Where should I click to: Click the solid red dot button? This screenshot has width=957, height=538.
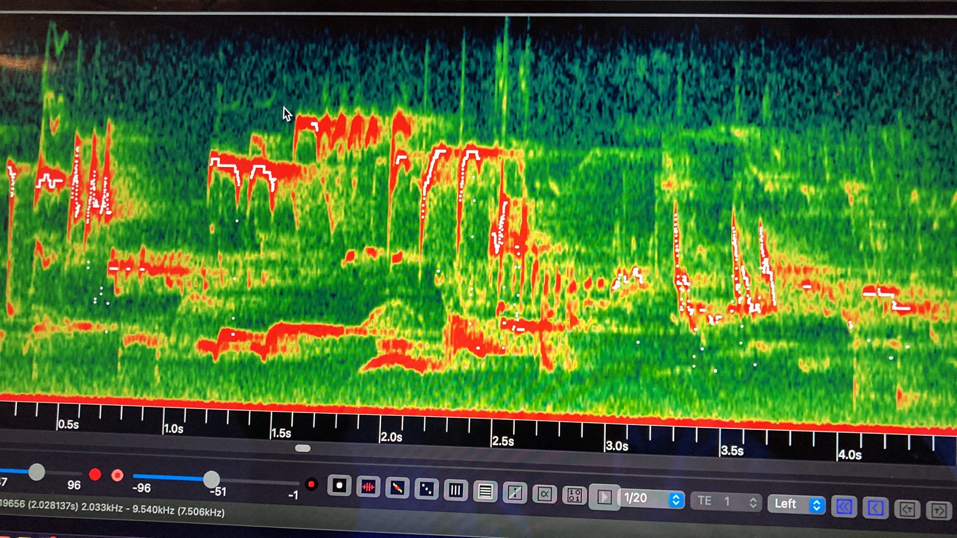pos(95,475)
